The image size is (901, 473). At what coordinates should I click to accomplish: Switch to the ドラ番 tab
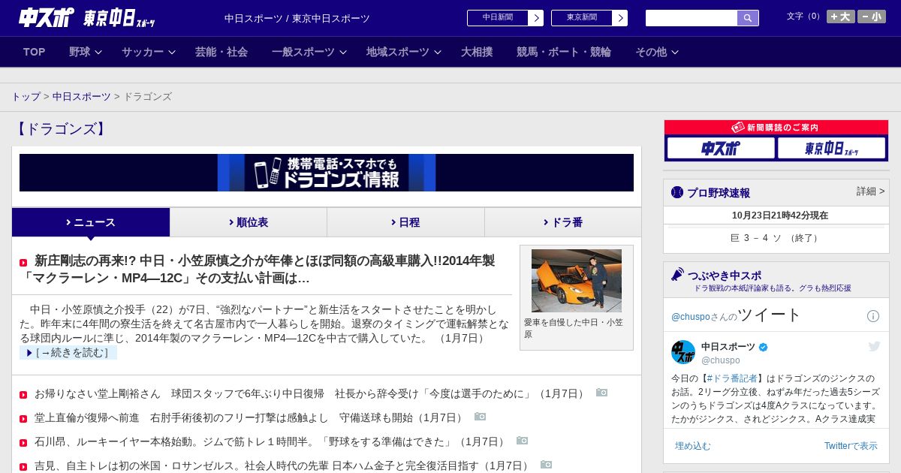(x=563, y=222)
